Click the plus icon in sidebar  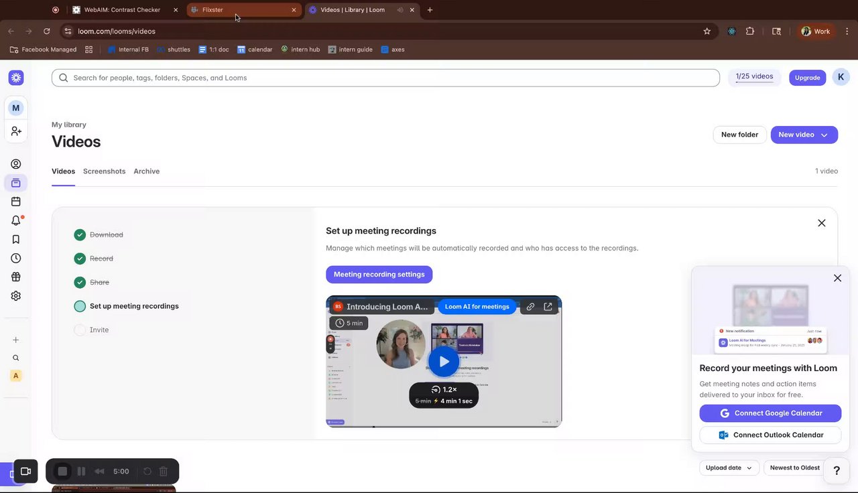[16, 340]
